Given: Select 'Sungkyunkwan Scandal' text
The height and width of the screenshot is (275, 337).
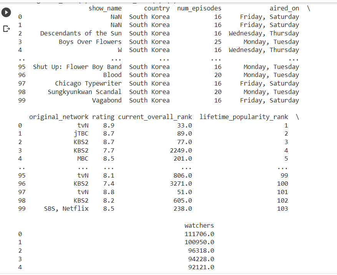Looking at the screenshot, I should [x=85, y=92].
